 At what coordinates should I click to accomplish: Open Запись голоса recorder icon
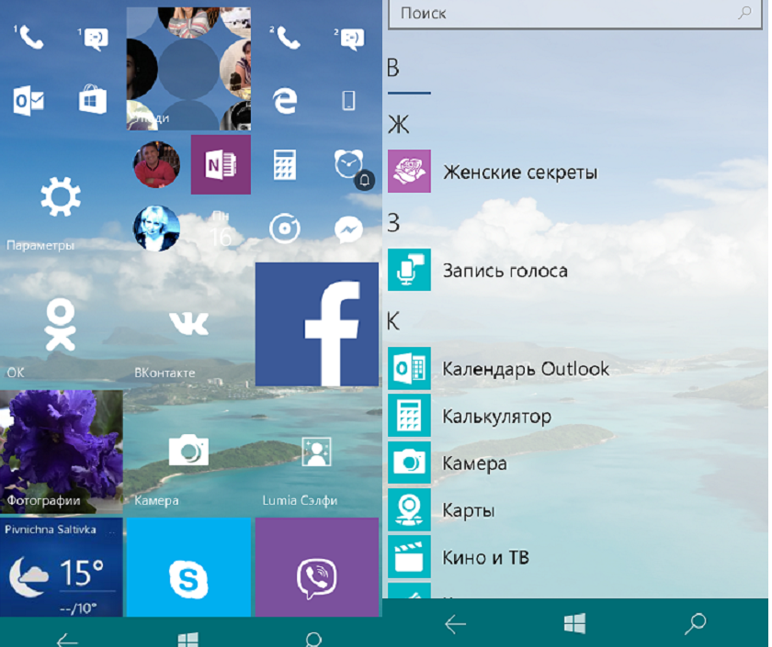coord(409,270)
